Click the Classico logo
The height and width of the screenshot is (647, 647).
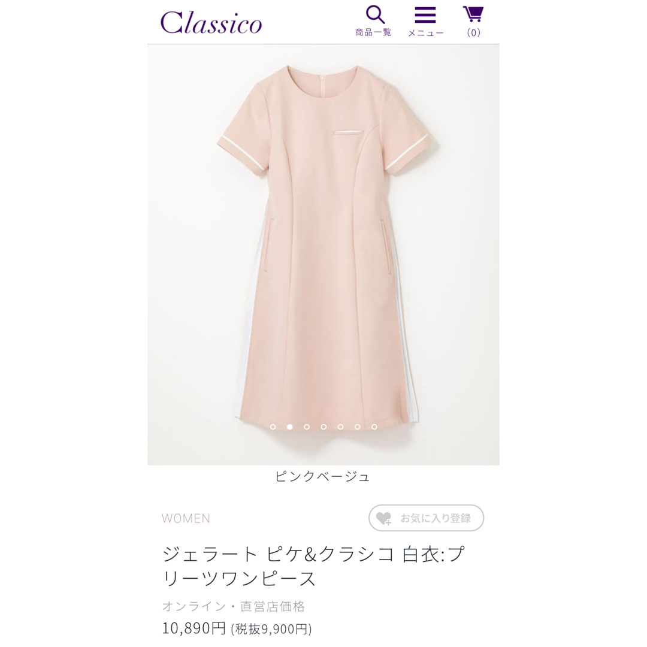[x=211, y=22]
